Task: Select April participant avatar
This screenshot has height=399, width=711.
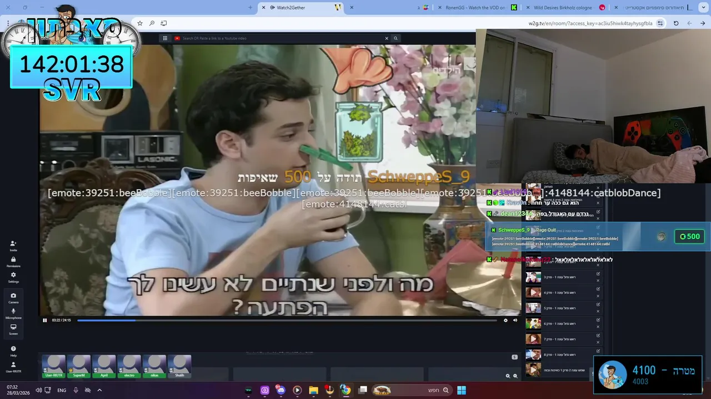Action: (104, 367)
